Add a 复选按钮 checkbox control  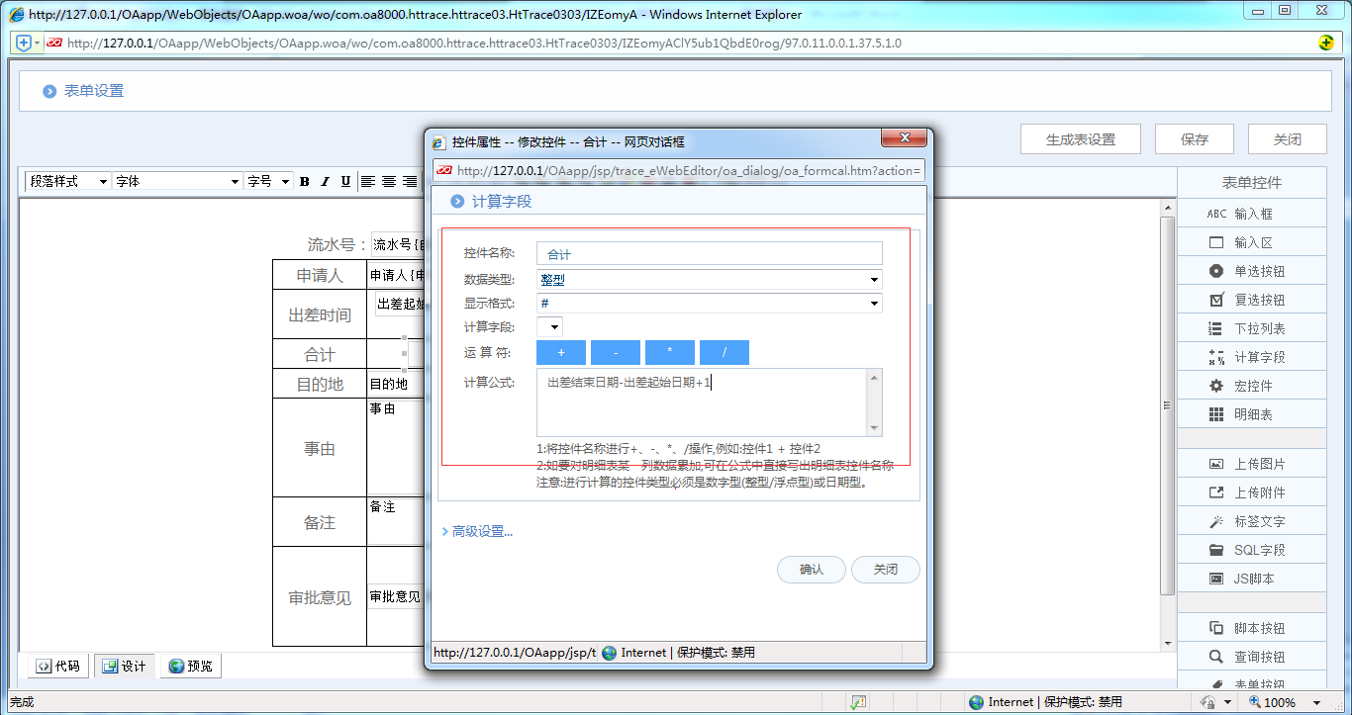(x=1250, y=300)
